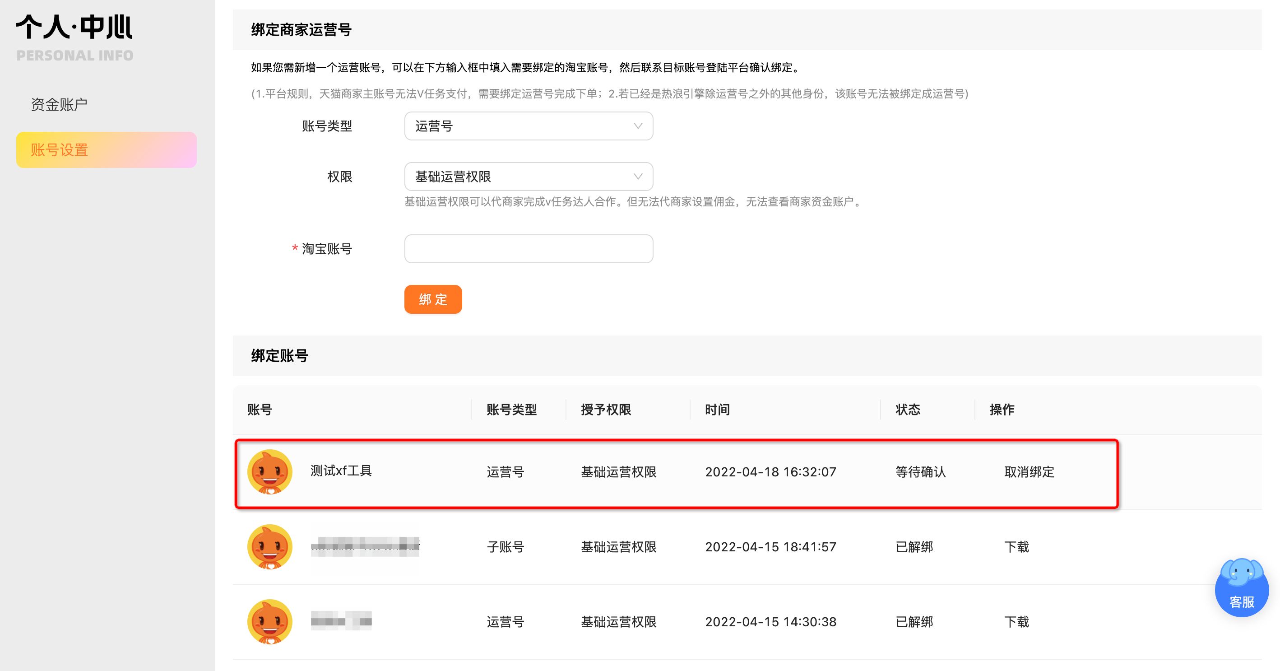Click the orange 绑定 button
The height and width of the screenshot is (671, 1280).
[433, 299]
